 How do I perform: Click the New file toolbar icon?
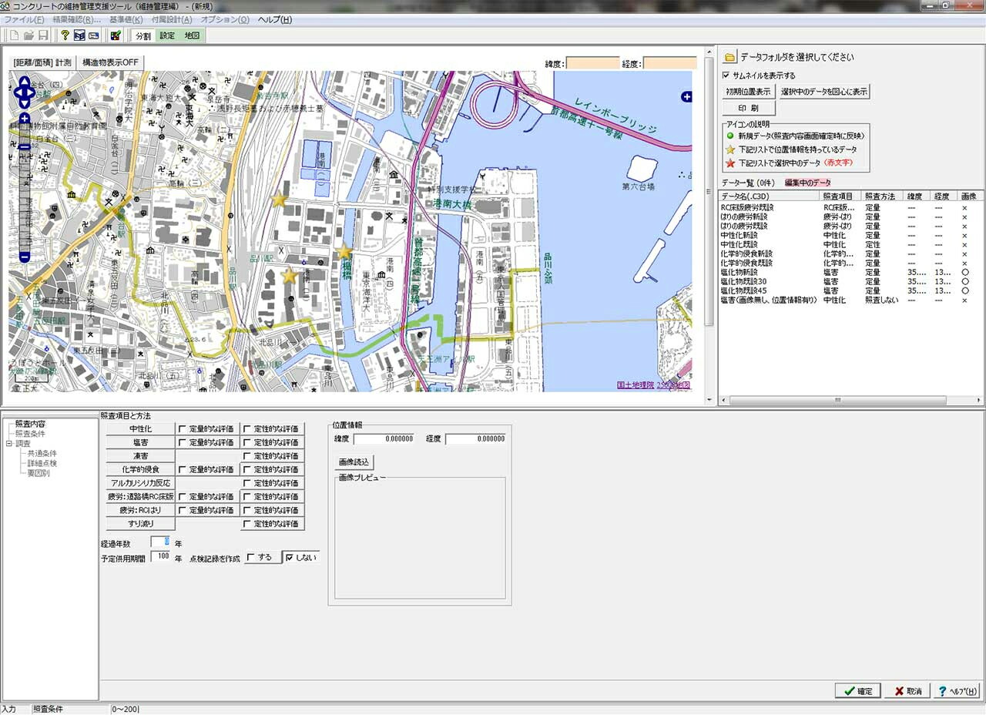pyautogui.click(x=14, y=35)
